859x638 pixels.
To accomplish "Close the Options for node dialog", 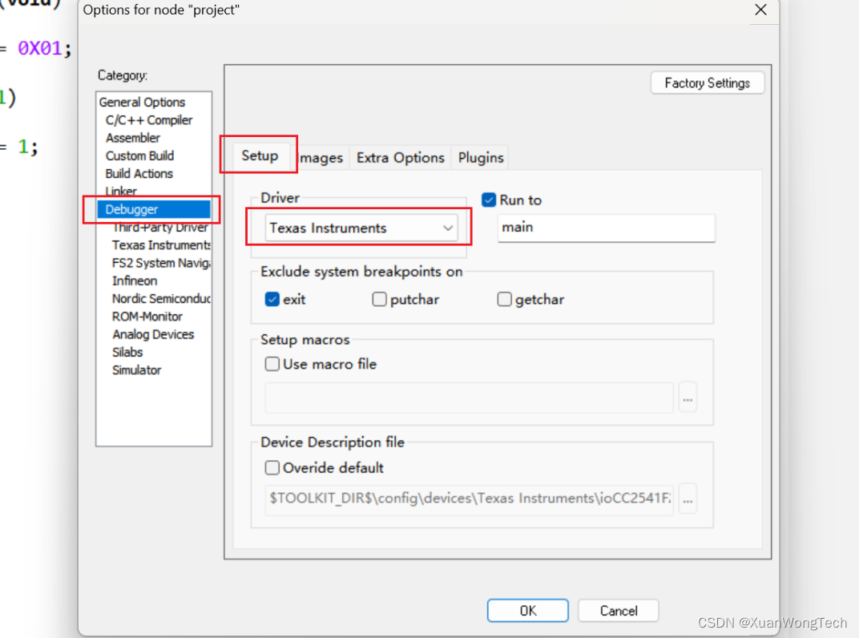I will pos(760,10).
